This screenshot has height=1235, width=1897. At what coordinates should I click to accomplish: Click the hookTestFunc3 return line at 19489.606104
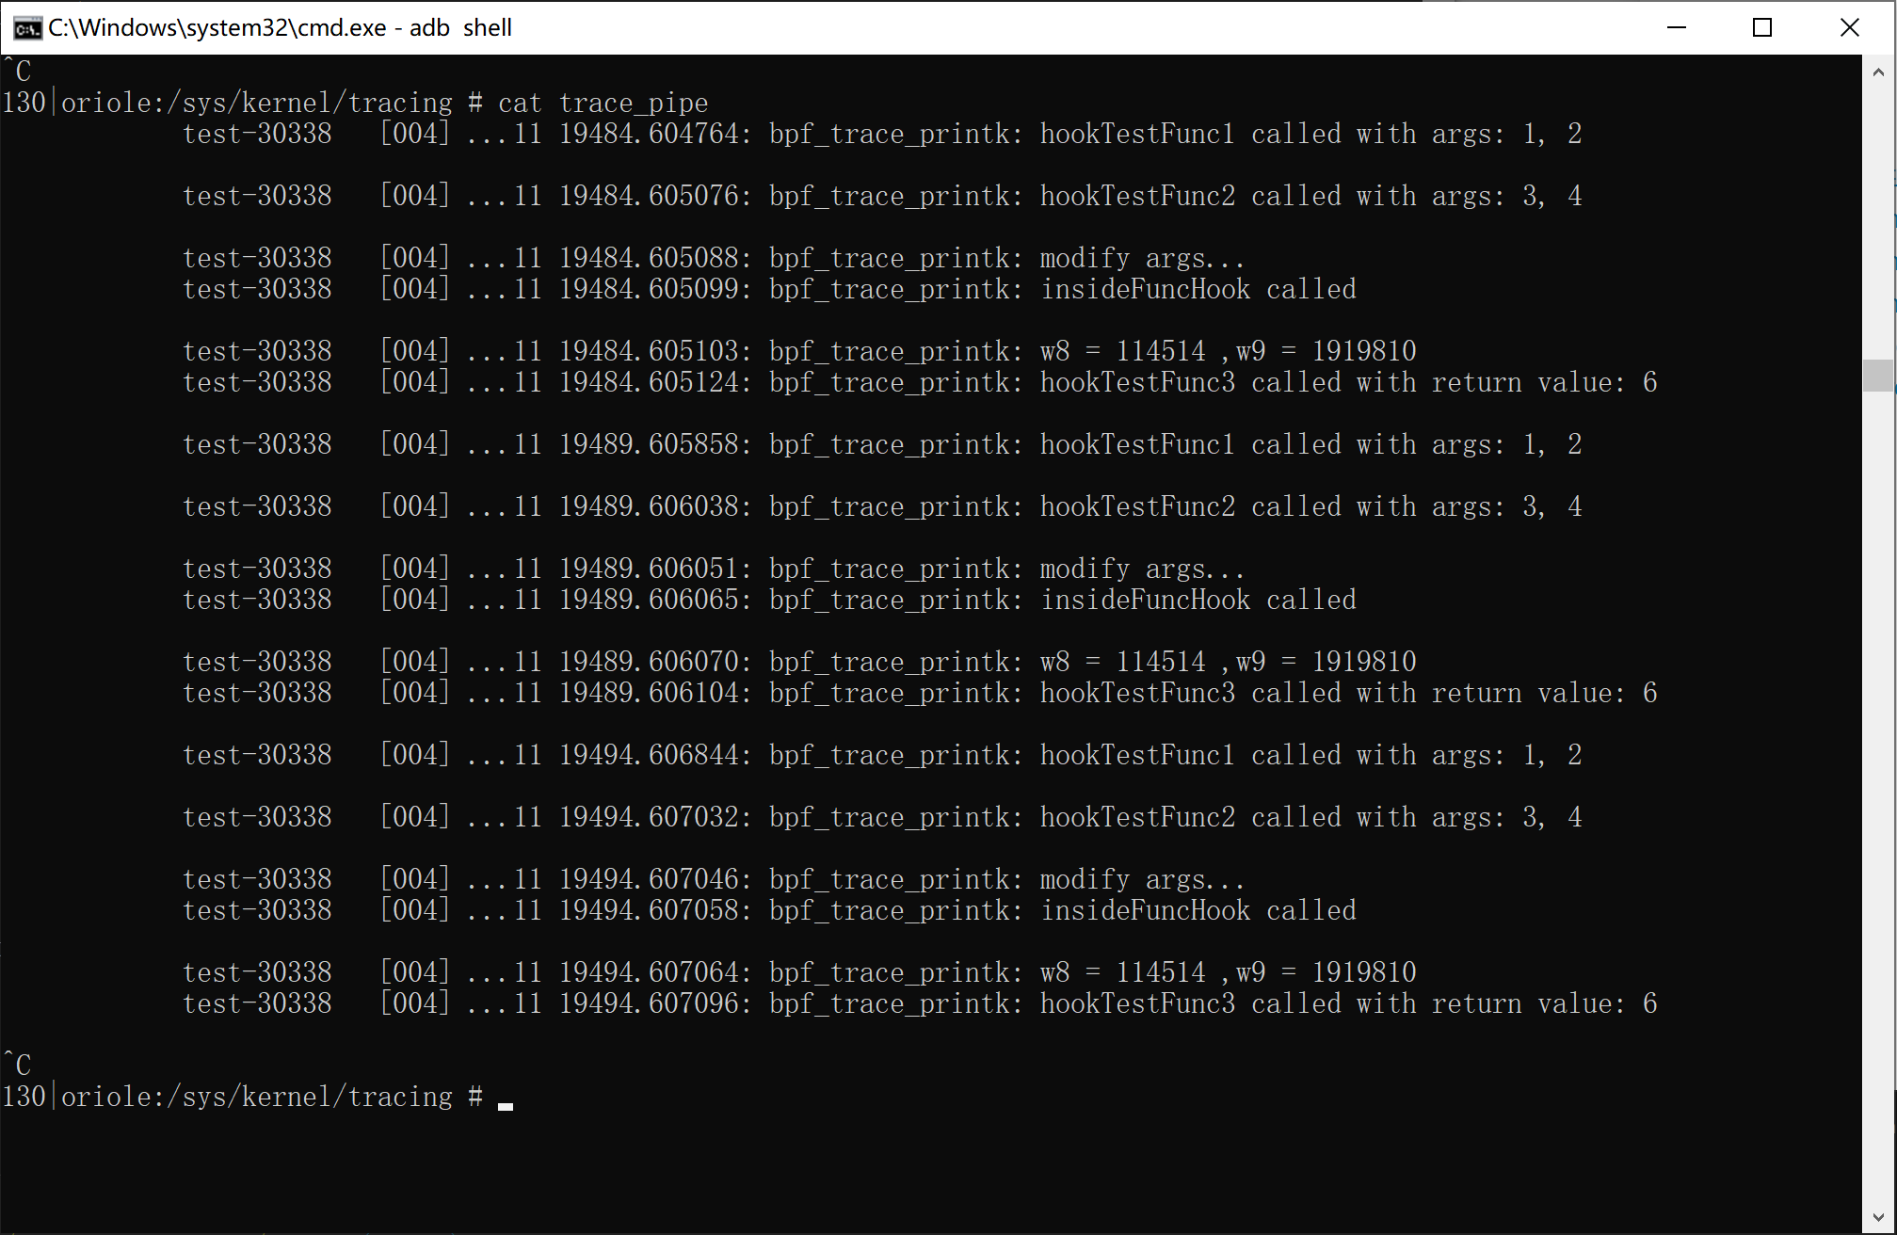[x=920, y=693]
